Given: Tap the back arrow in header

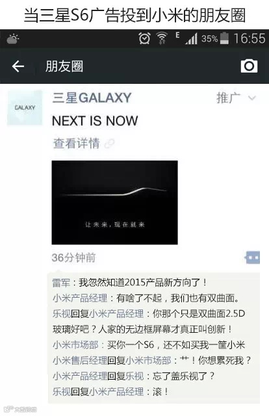Looking at the screenshot, I should tap(18, 66).
